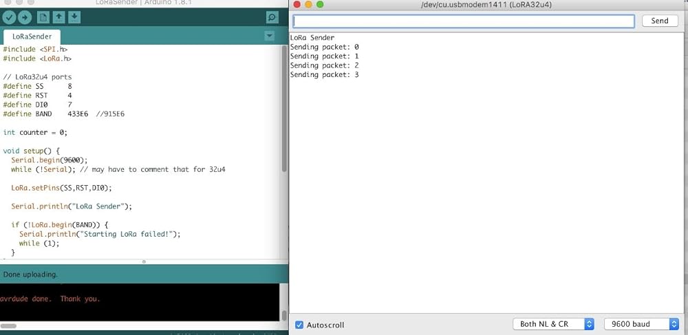Toggle the Autoscroll checkbox
The image size is (688, 335).
click(x=299, y=325)
